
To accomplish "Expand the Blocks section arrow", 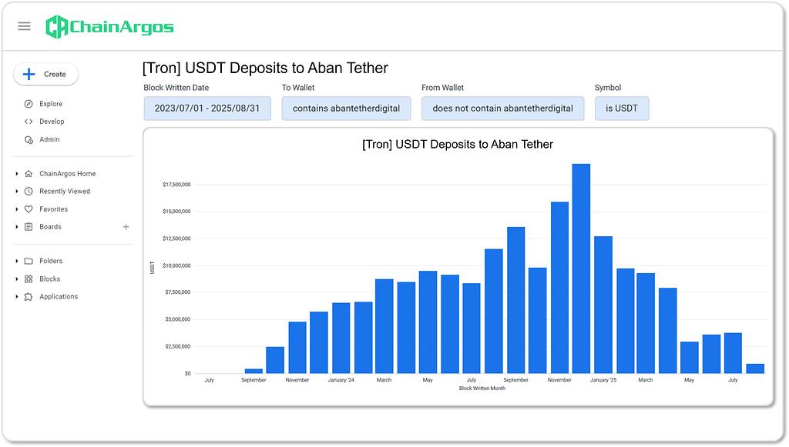I will tap(17, 279).
